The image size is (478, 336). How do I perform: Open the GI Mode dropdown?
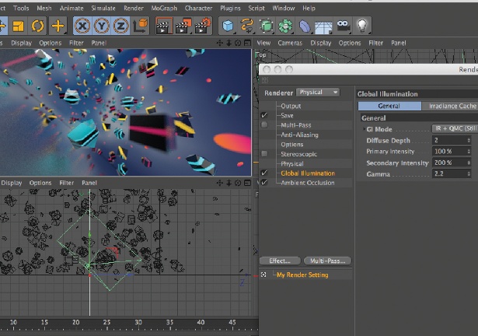pyautogui.click(x=453, y=128)
